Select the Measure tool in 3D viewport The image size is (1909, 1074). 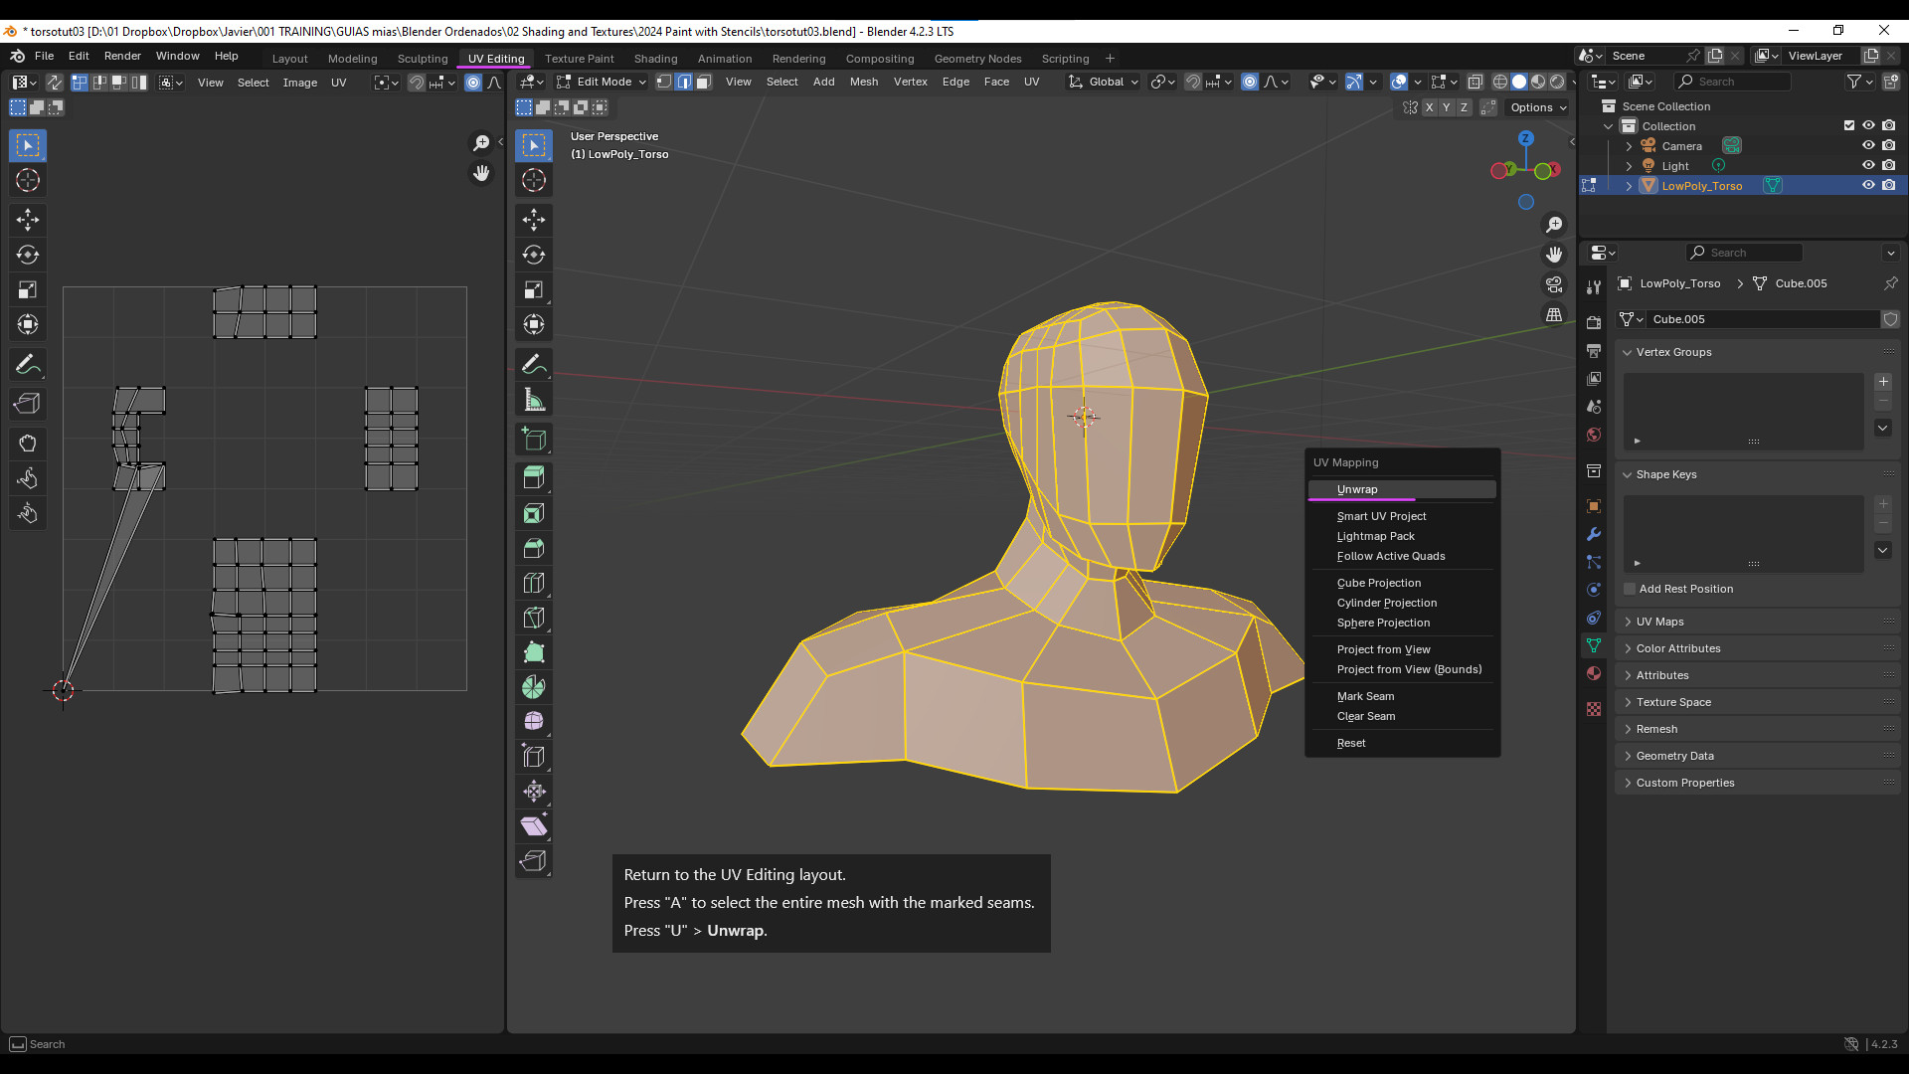pyautogui.click(x=534, y=400)
